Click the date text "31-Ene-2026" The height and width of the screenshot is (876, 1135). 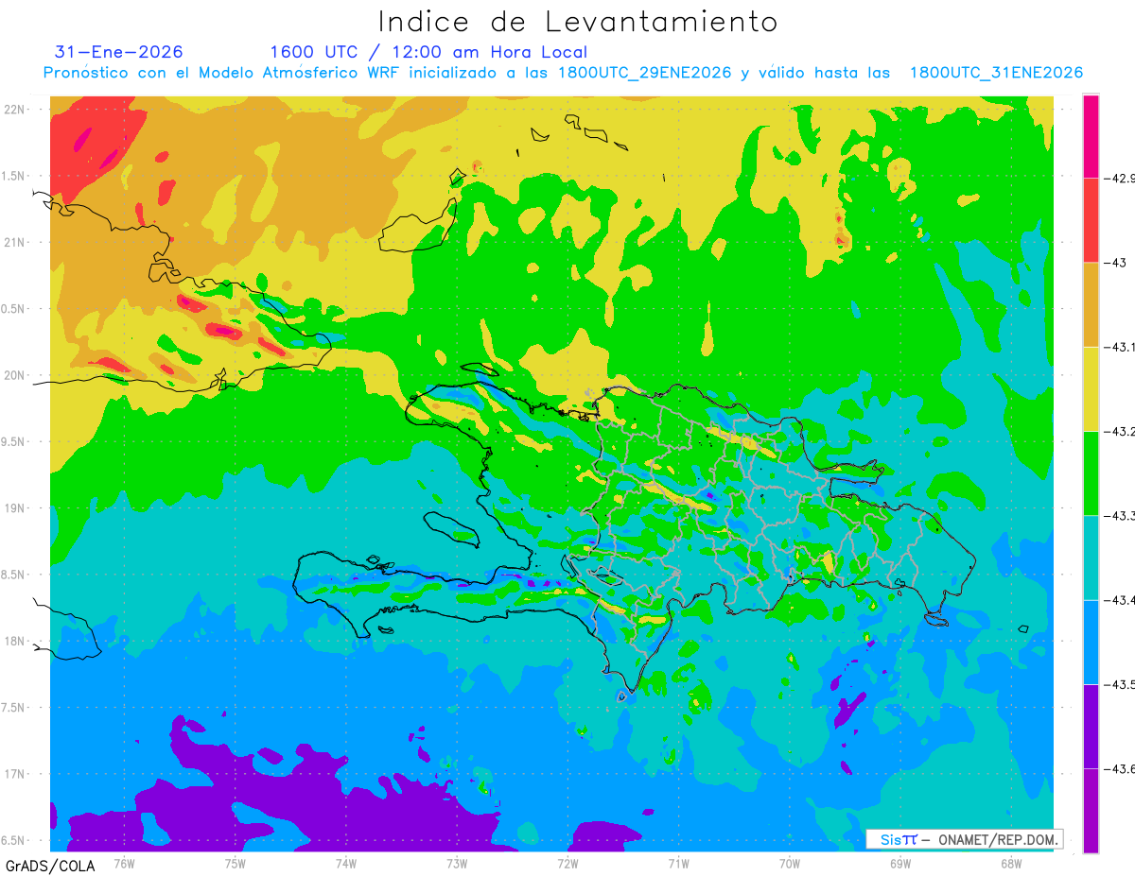[x=119, y=52]
